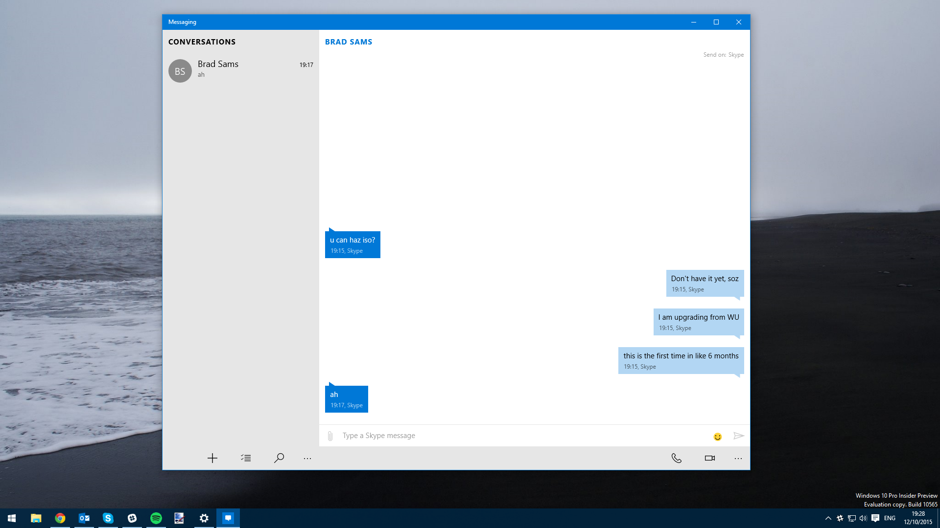Open the Brad Sams conversation
940x528 pixels.
(x=241, y=71)
